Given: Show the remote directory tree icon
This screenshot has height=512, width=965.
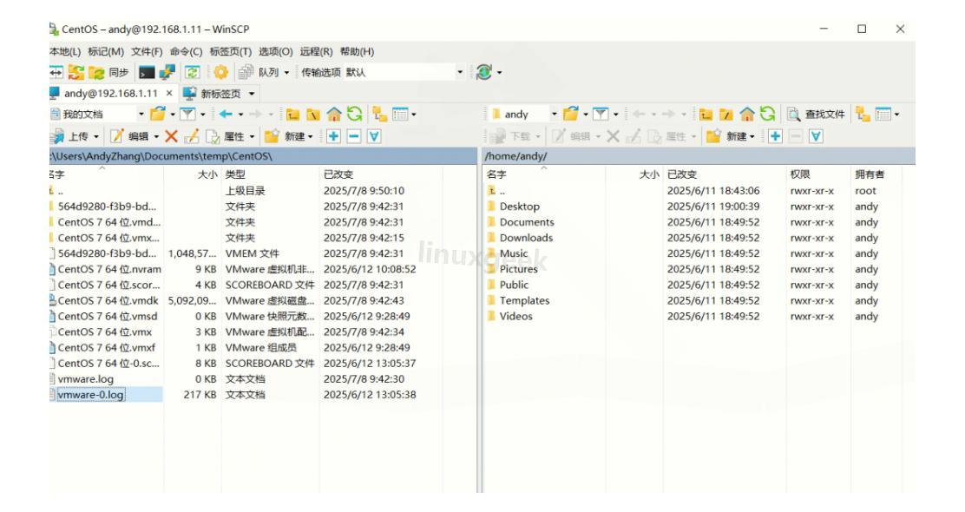Looking at the screenshot, I should [863, 114].
